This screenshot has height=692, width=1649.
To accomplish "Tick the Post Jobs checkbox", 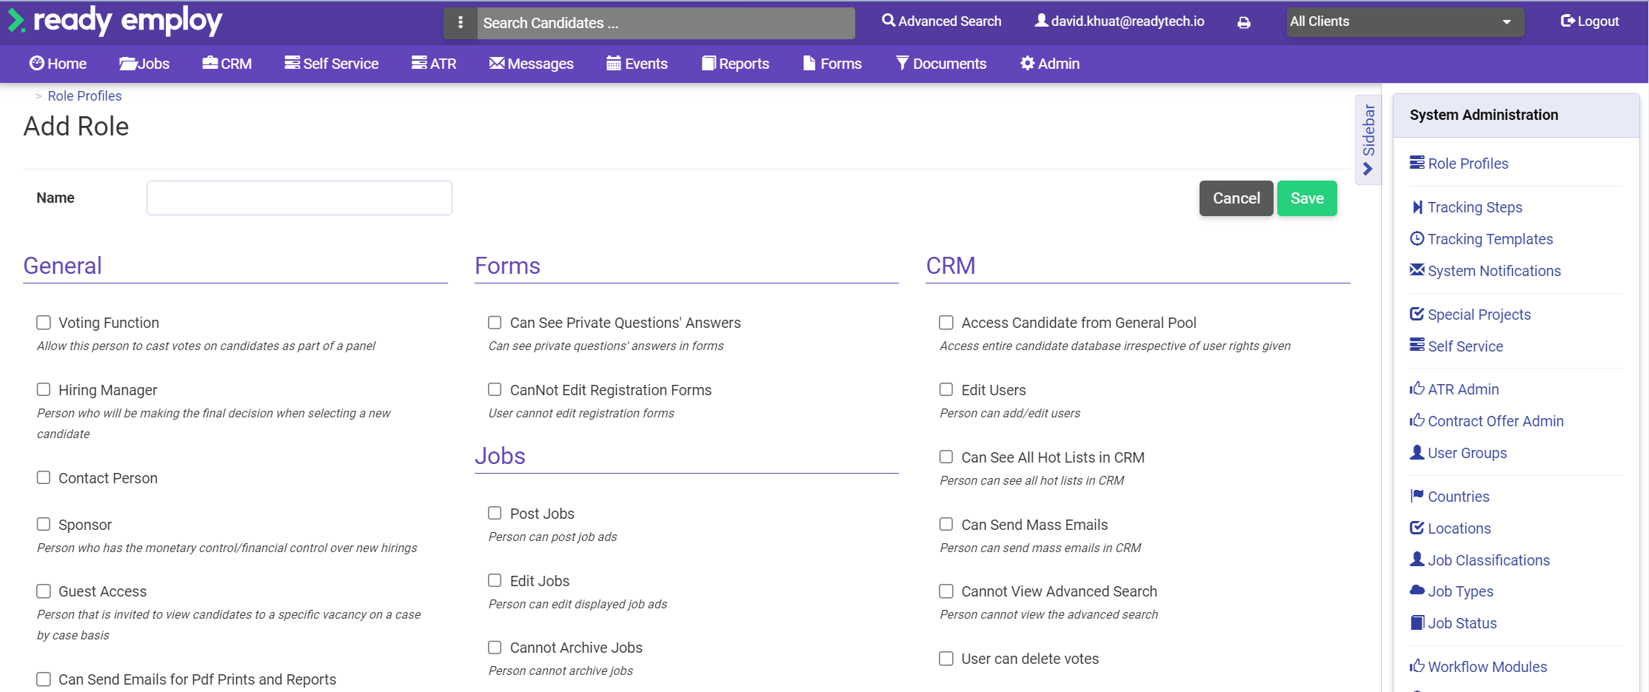I will pos(495,513).
